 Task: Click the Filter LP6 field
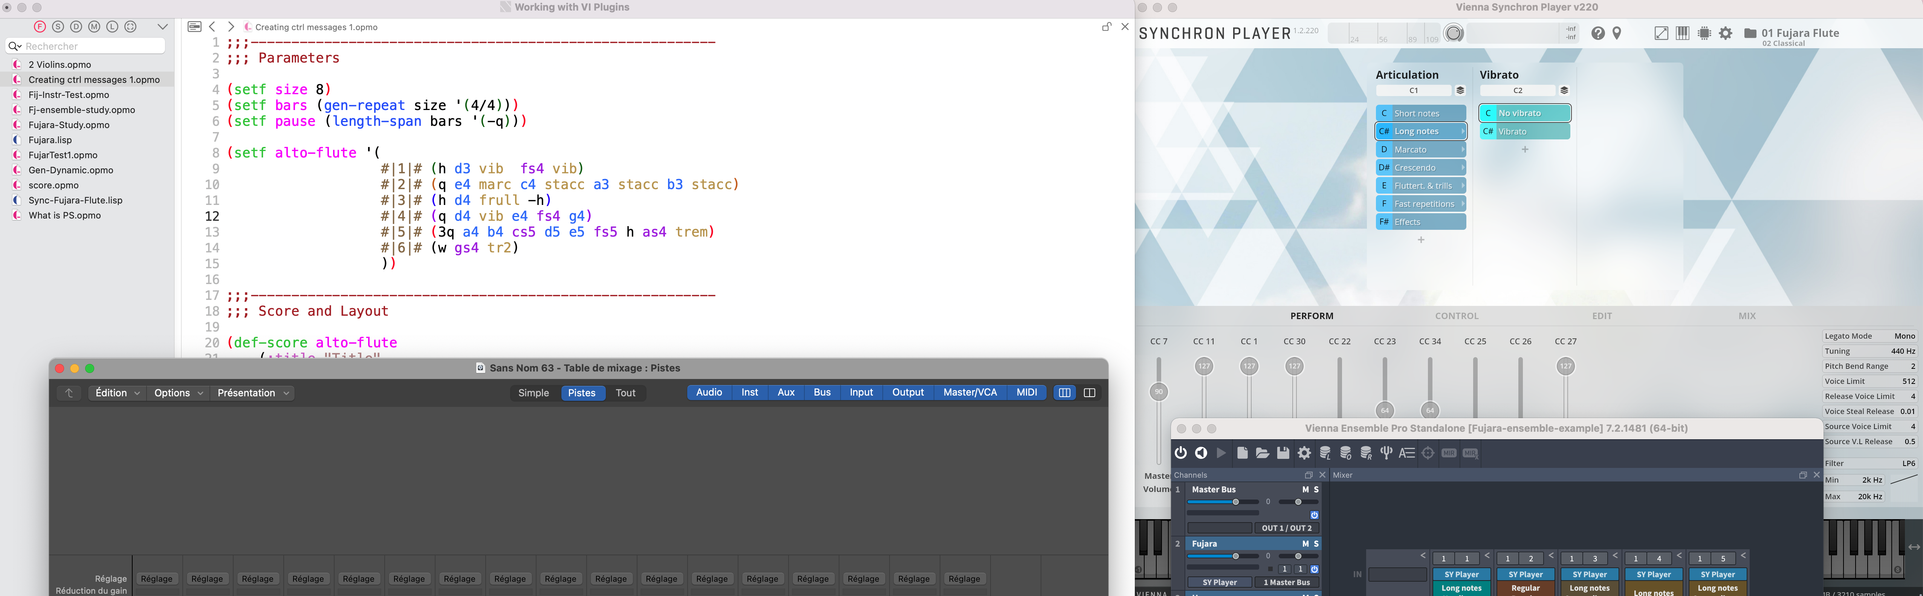[1870, 463]
